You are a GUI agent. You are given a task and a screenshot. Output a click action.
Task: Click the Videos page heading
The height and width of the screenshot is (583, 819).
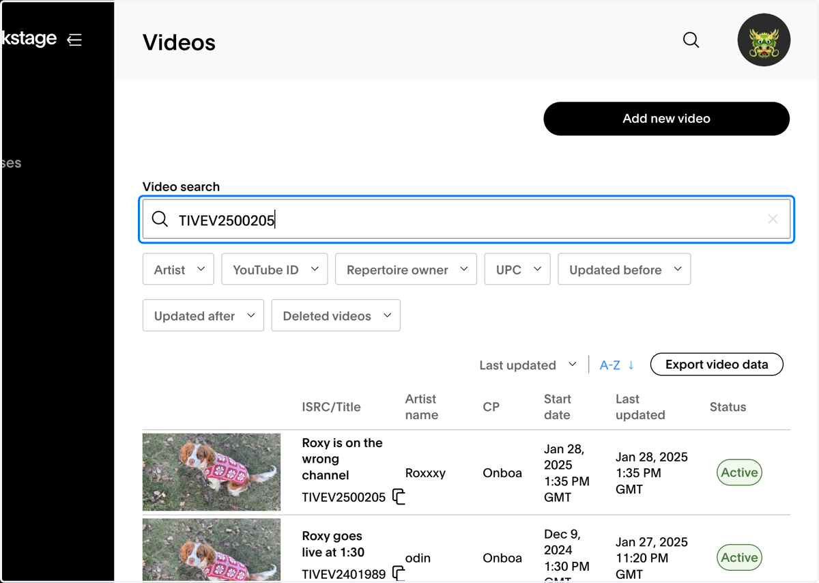(179, 42)
